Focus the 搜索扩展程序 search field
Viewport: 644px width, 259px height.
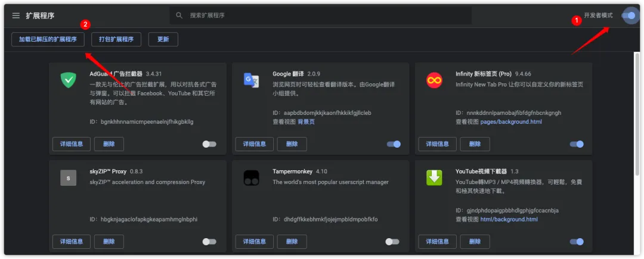pos(320,15)
